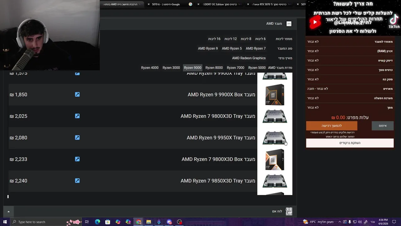
Task: Close the 5070 ti Google search tab
Action: tap(149, 4)
